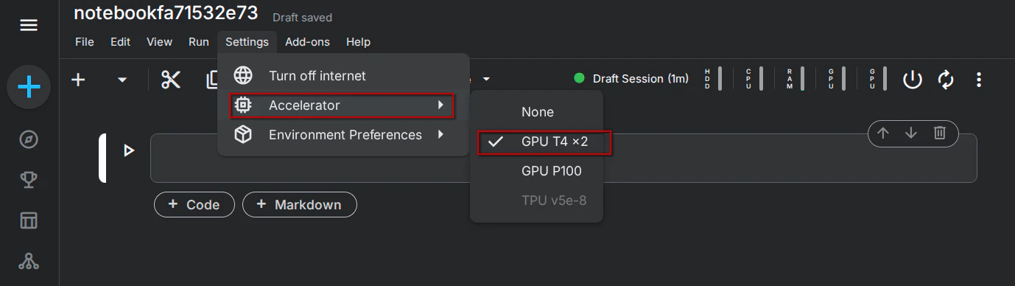Click the globe icon beside Turn off internet

click(243, 76)
